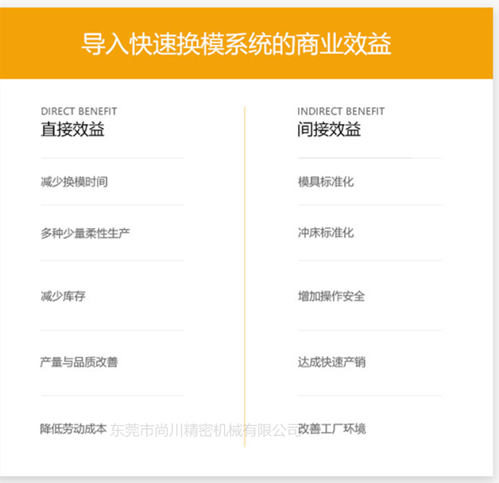Image resolution: width=499 pixels, height=483 pixels.
Task: Click the 多种少量柔性生产 item
Action: (85, 234)
